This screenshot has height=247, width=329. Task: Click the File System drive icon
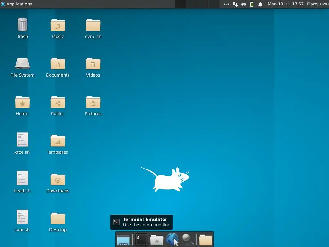pyautogui.click(x=22, y=63)
